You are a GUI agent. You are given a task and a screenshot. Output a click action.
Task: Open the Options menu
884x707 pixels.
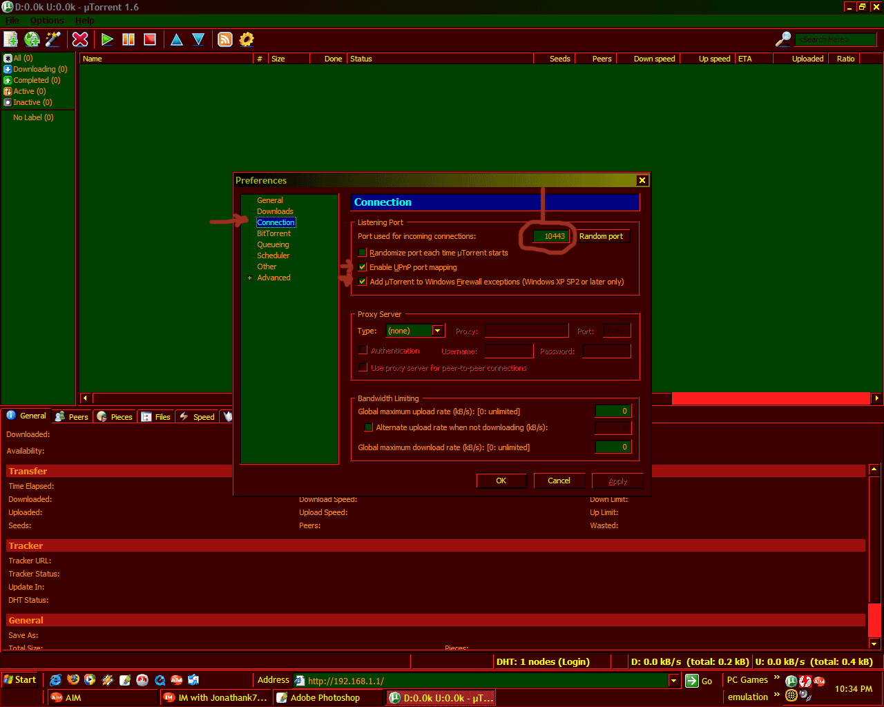coord(47,20)
